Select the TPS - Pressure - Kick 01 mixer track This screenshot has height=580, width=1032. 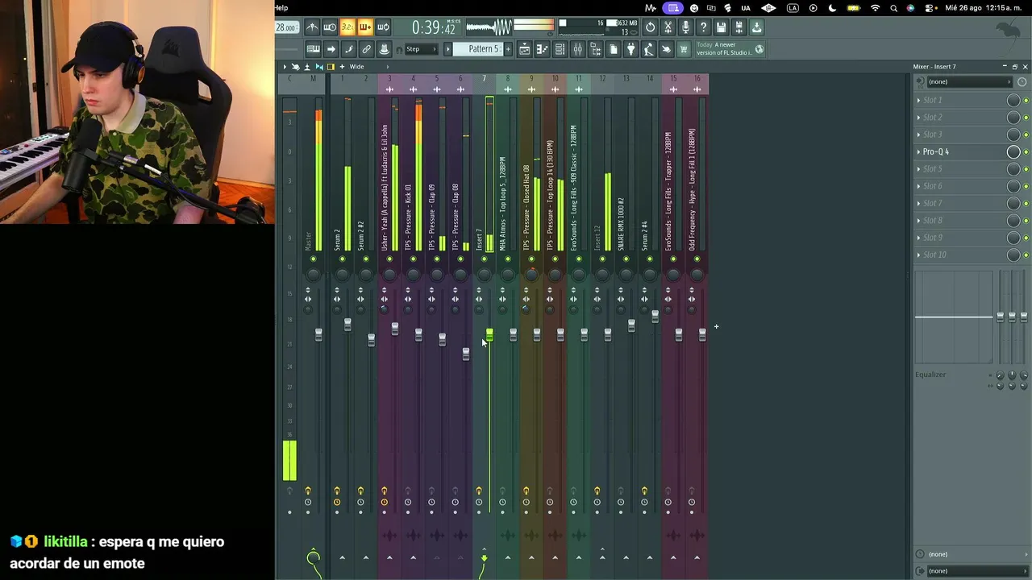(409, 216)
